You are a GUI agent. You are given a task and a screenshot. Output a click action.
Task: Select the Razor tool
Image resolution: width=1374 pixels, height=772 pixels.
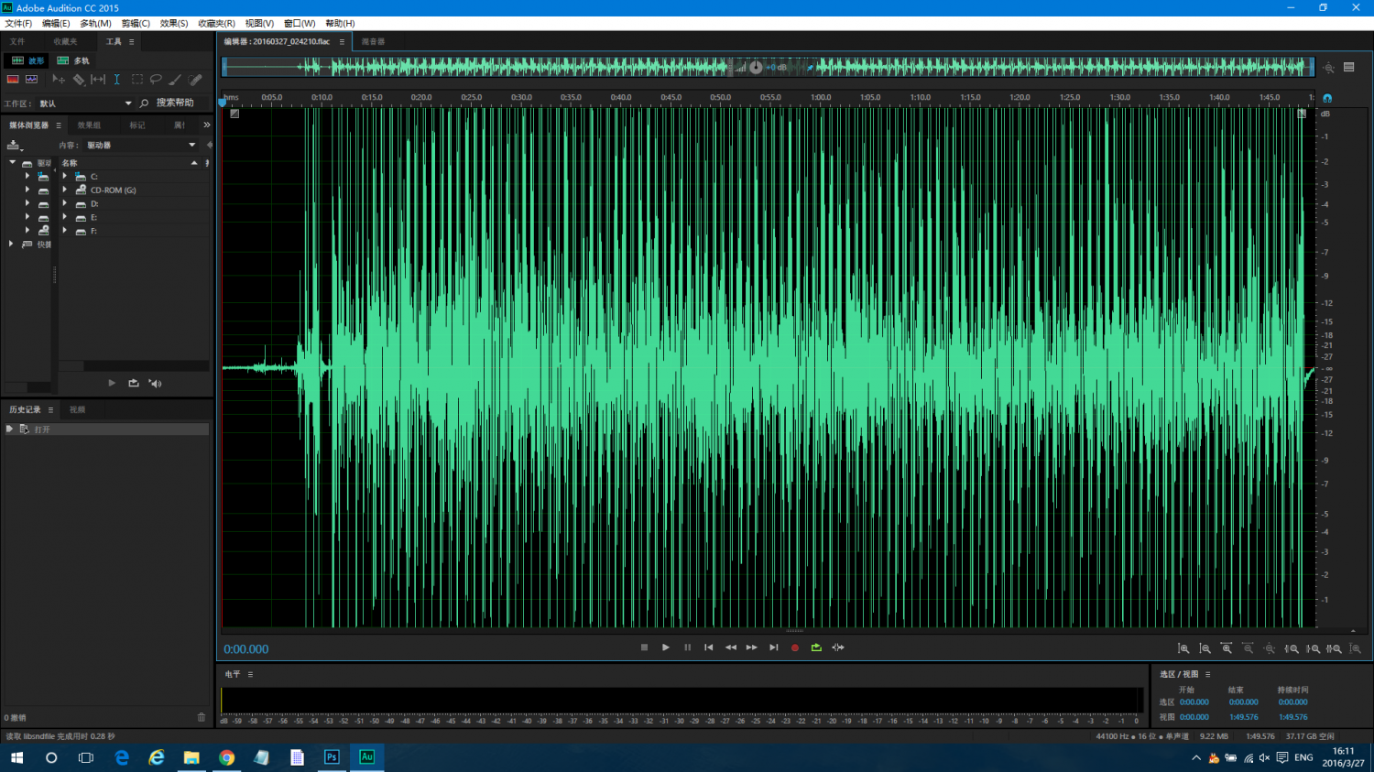79,80
